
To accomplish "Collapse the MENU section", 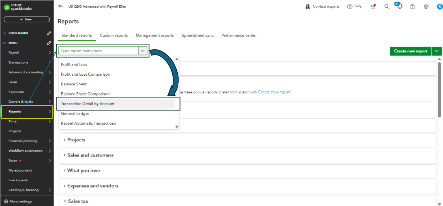I will point(4,43).
